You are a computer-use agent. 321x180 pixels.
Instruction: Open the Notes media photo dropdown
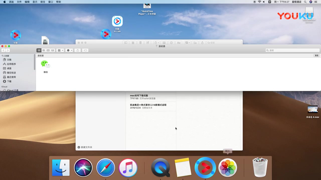(188, 43)
